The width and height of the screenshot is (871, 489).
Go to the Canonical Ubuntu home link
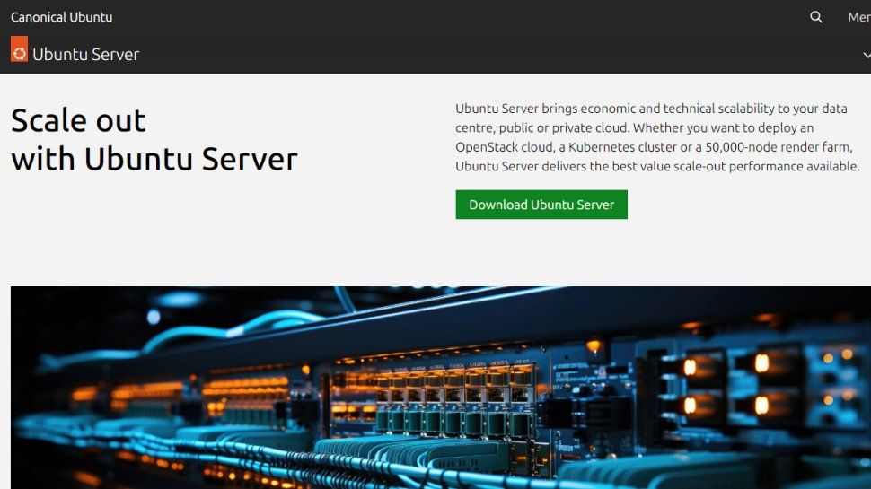point(62,17)
